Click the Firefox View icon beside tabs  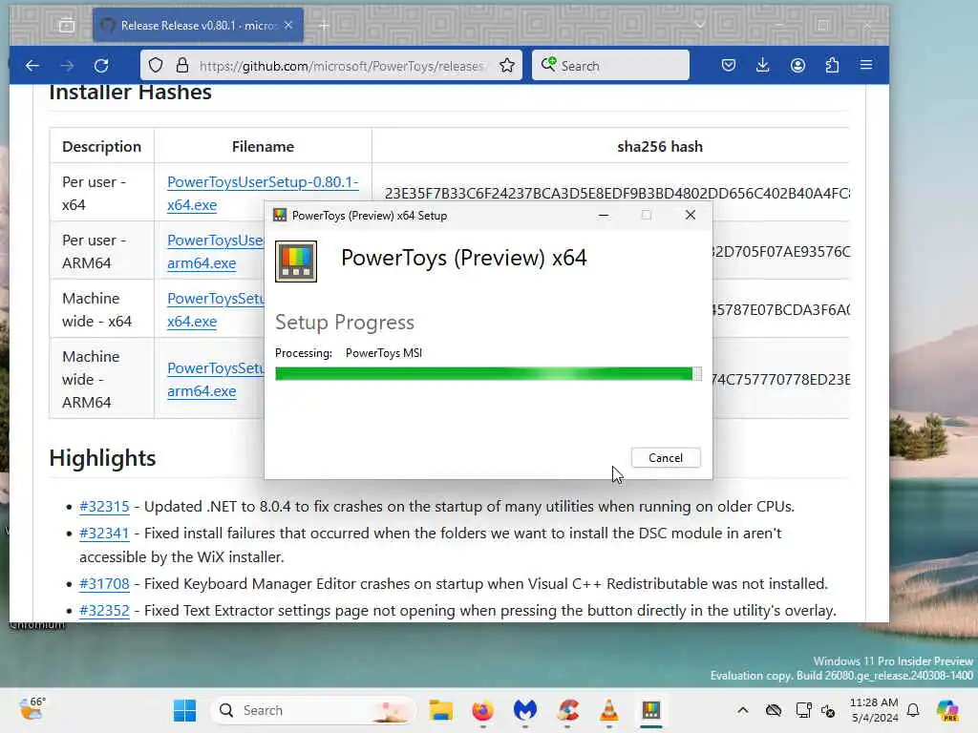67,26
